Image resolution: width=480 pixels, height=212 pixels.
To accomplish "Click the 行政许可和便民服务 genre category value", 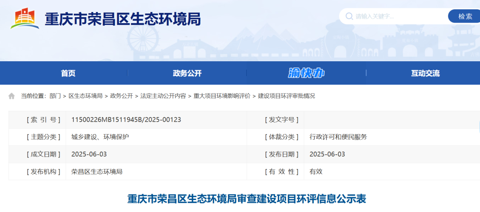I will 338,137.
